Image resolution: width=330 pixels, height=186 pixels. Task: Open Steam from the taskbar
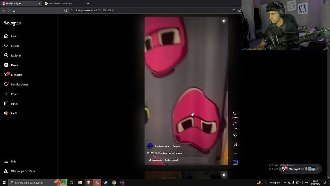105,183
